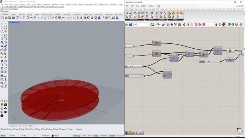
Task: Click the Zoom Extents icon in Rhino toolbar
Action: (49, 18)
